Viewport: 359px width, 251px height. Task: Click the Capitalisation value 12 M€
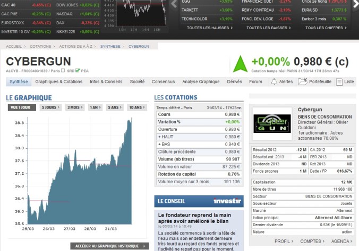tap(346, 182)
